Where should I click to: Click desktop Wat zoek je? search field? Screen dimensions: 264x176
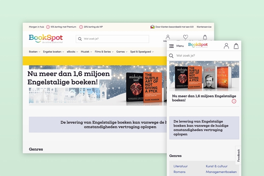(112, 39)
